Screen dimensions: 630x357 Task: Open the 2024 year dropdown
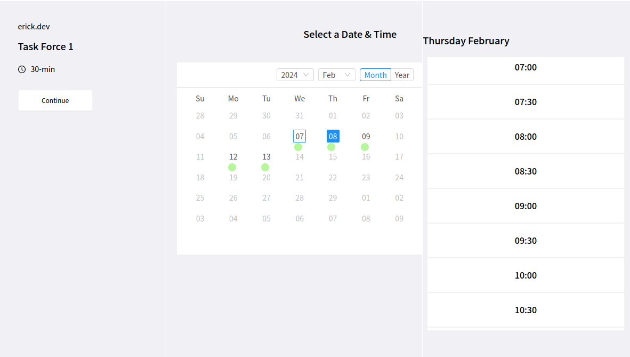[295, 75]
